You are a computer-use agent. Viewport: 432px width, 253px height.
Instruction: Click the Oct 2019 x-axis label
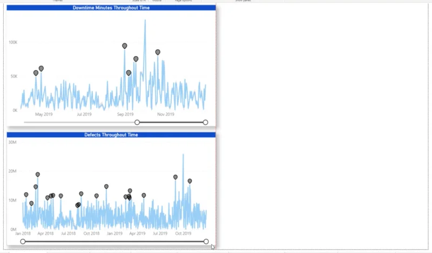coord(183,234)
